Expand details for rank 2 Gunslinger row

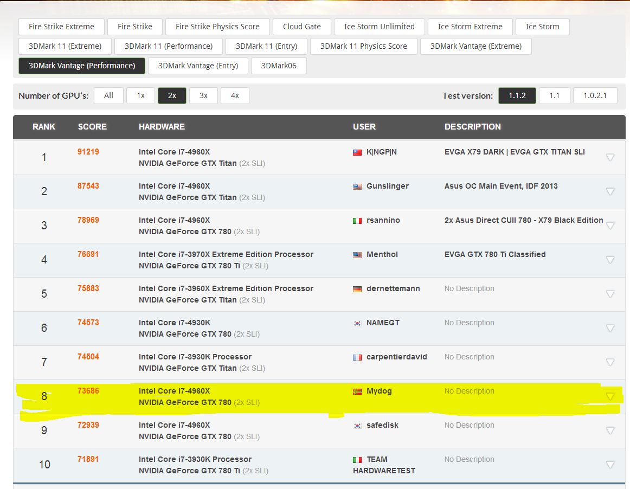tap(610, 192)
